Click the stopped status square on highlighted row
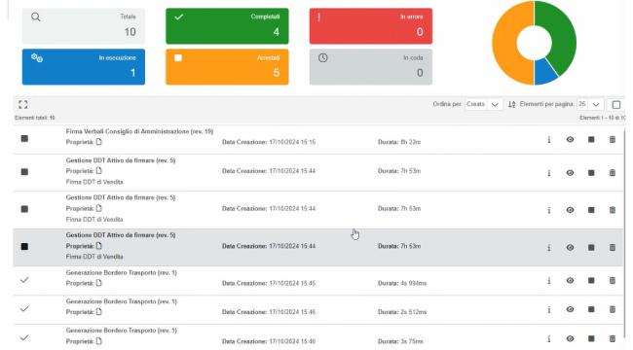 tap(24, 246)
